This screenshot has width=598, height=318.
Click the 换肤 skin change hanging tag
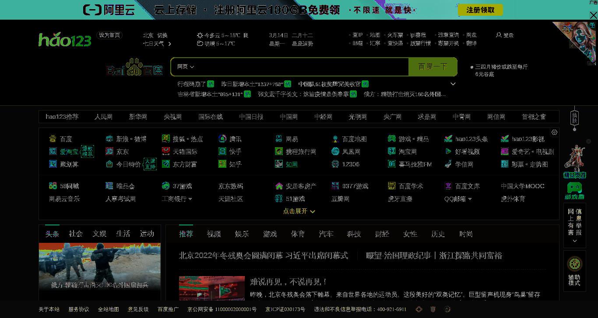575,118
